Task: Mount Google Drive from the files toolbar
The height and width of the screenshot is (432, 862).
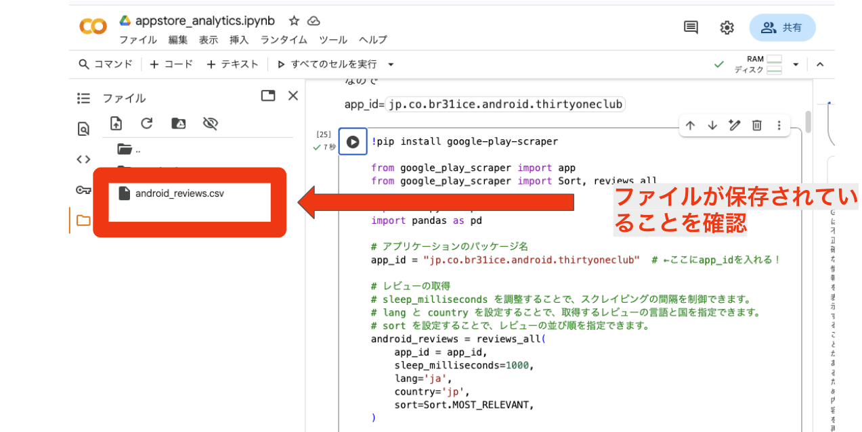Action: pyautogui.click(x=179, y=124)
